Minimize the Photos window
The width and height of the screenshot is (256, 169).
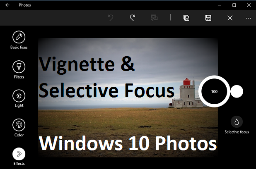(x=220, y=5)
